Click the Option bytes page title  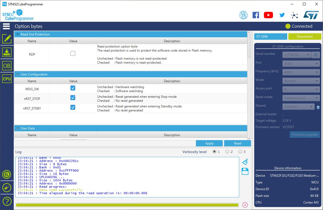coord(28,26)
